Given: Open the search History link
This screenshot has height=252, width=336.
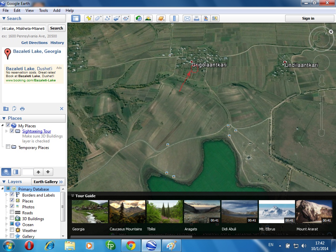Looking at the screenshot, I should coord(57,43).
